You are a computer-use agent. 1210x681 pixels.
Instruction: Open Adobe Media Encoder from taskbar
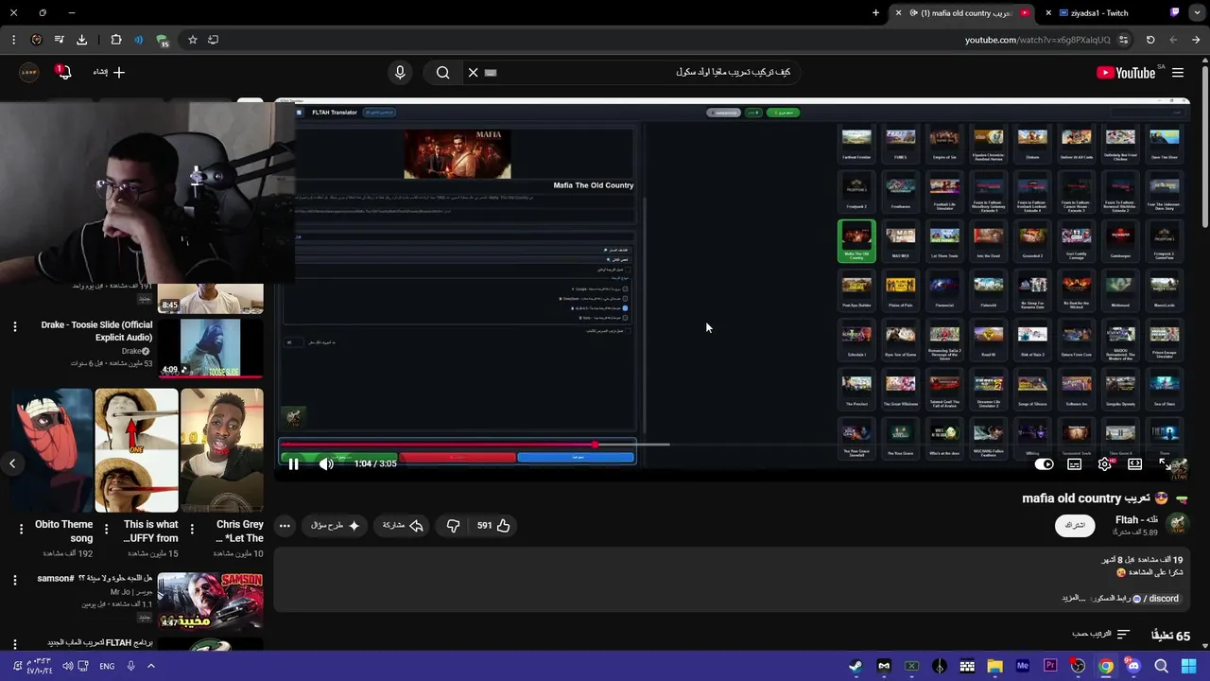pos(1023,666)
